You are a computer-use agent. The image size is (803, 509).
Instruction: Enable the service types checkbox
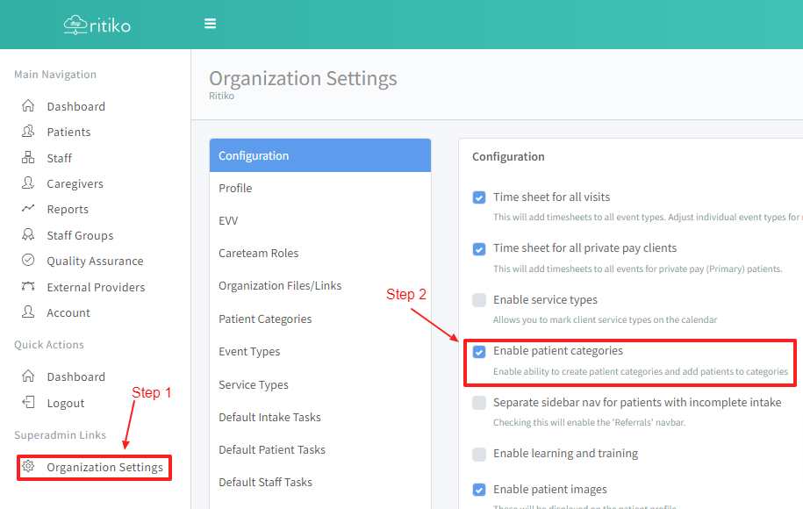tap(479, 300)
